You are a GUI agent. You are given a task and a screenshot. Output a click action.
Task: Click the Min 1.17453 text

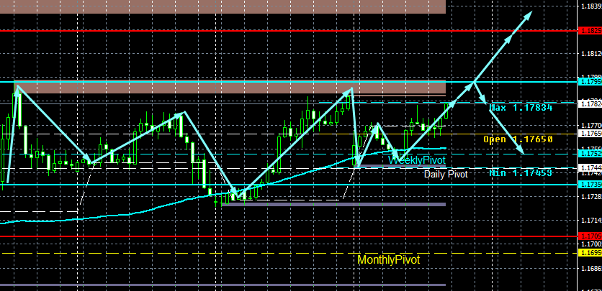521,172
